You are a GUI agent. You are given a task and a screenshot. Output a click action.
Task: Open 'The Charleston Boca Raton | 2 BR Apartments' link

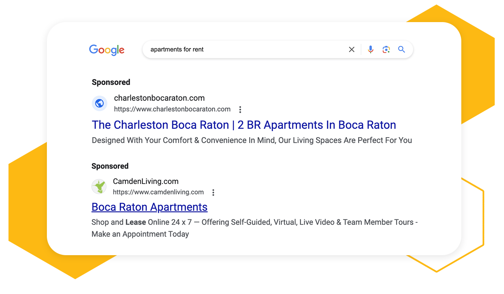(x=244, y=125)
